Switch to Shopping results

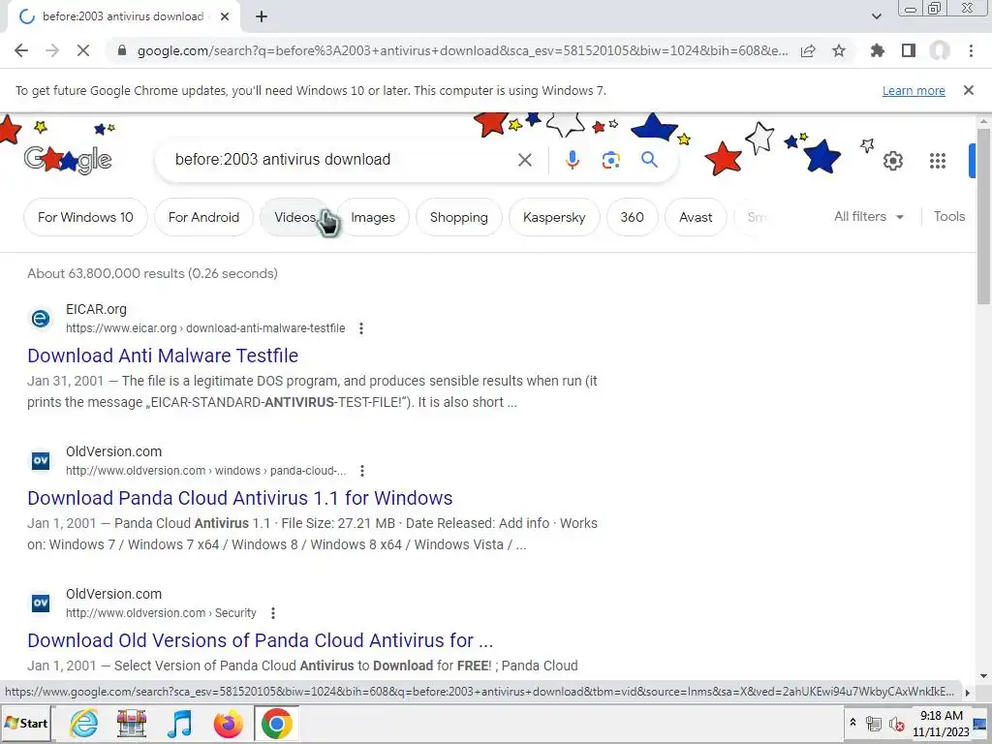click(458, 217)
